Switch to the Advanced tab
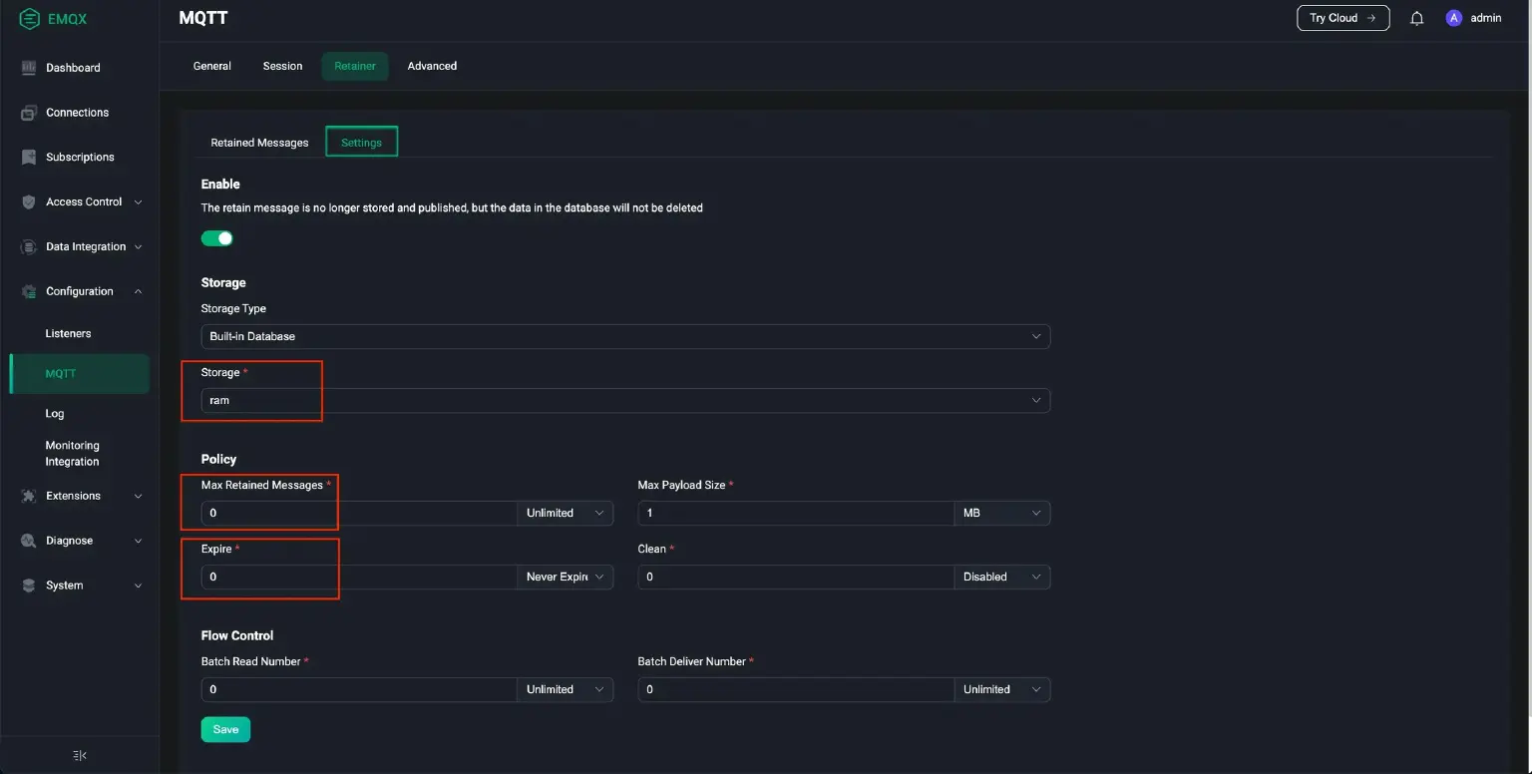The height and width of the screenshot is (774, 1532). click(x=431, y=66)
